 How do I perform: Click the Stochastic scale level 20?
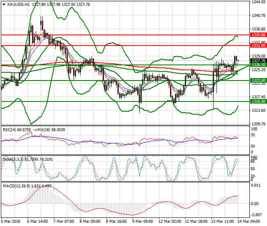pos(253,176)
